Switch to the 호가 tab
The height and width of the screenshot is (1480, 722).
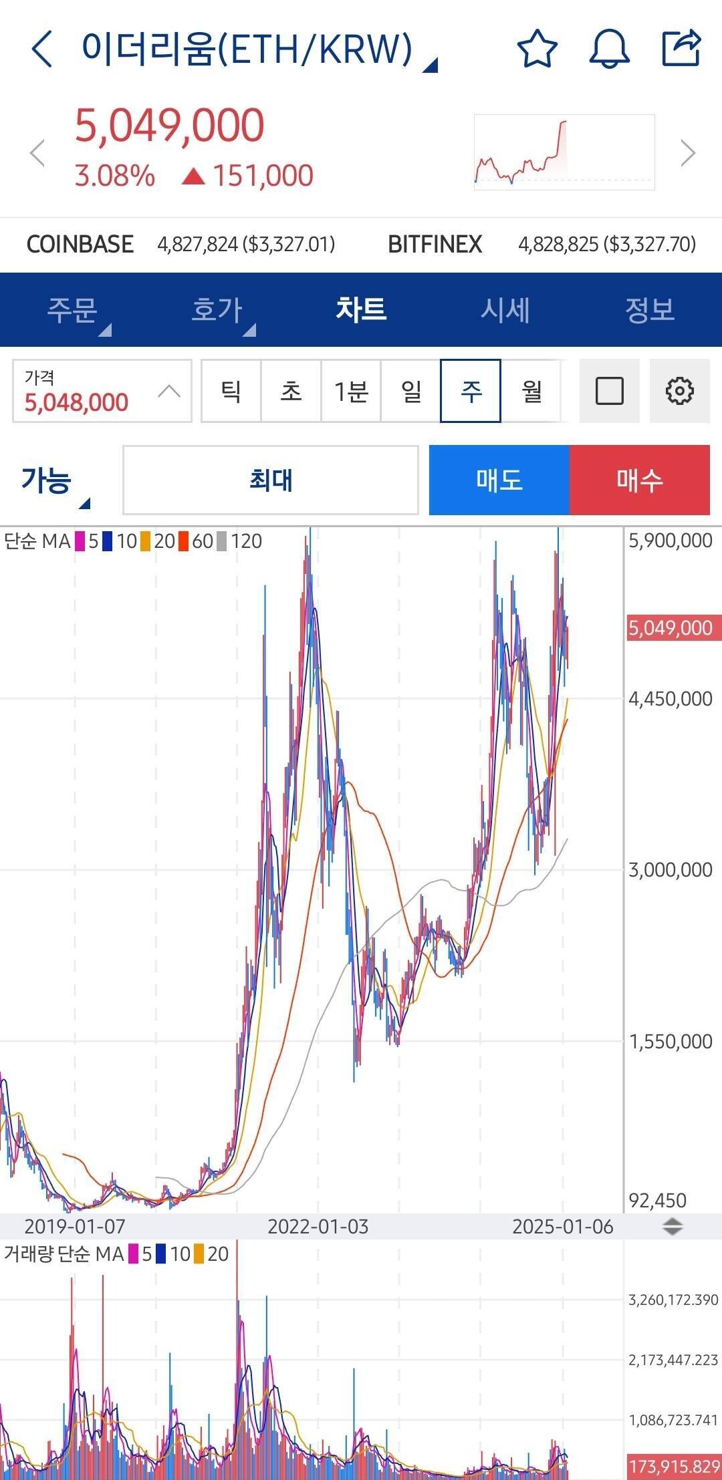pos(217,310)
